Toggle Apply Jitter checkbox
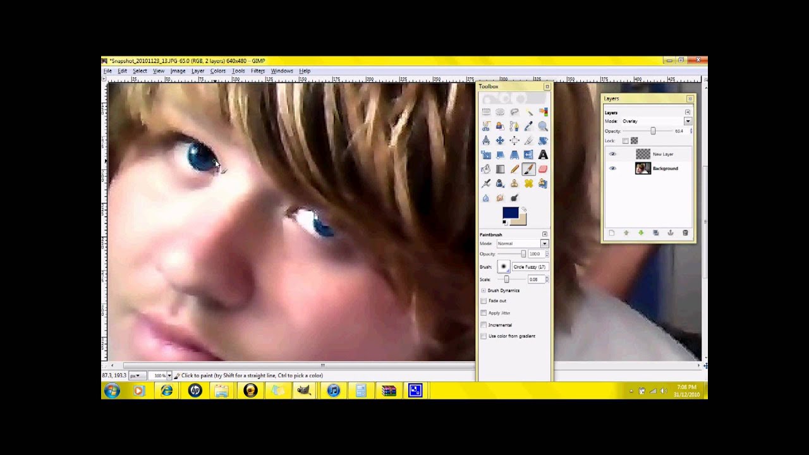Image resolution: width=809 pixels, height=455 pixels. (484, 313)
